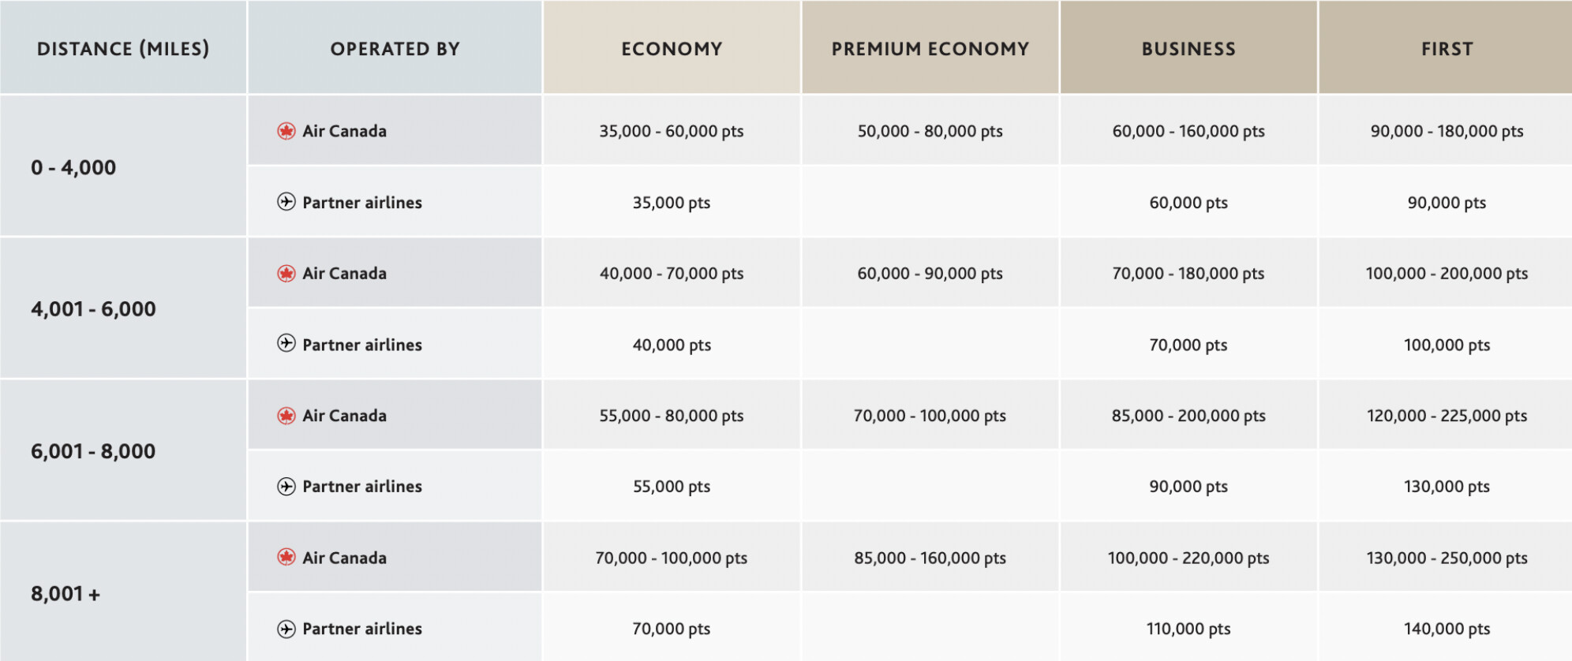Click the Partner airlines plane icon in the 8,001 + row
Viewport: 1572px width, 661px height.
tap(286, 629)
